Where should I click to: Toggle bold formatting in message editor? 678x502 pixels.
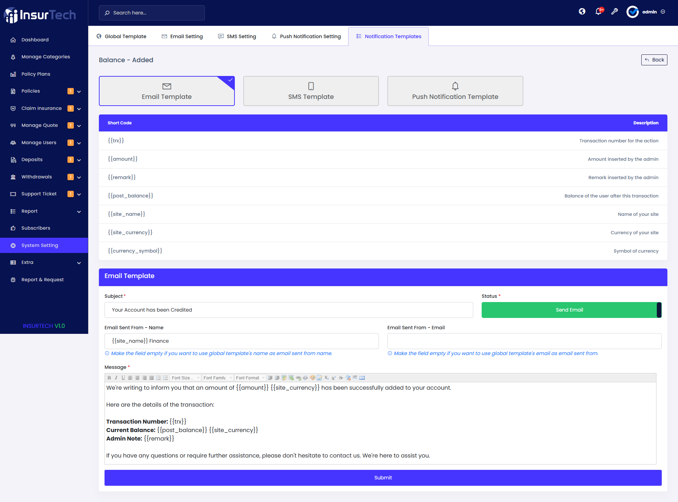click(x=109, y=378)
